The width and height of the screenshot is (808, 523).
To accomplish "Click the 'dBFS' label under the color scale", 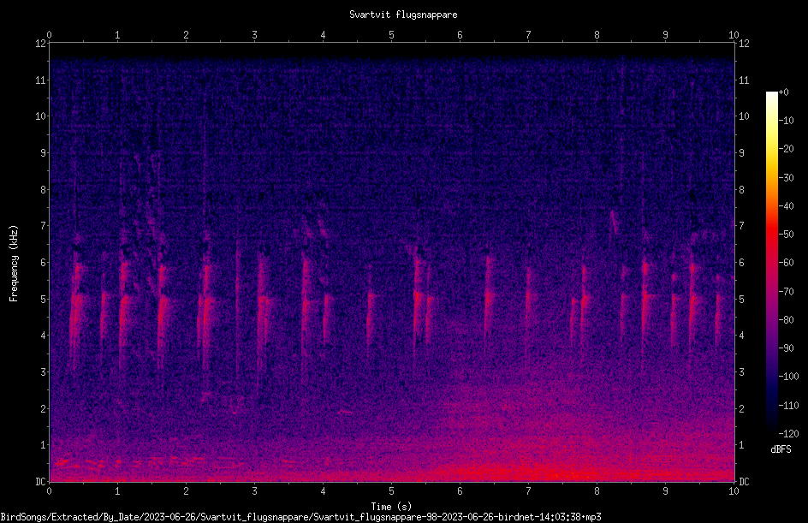I will tap(781, 449).
